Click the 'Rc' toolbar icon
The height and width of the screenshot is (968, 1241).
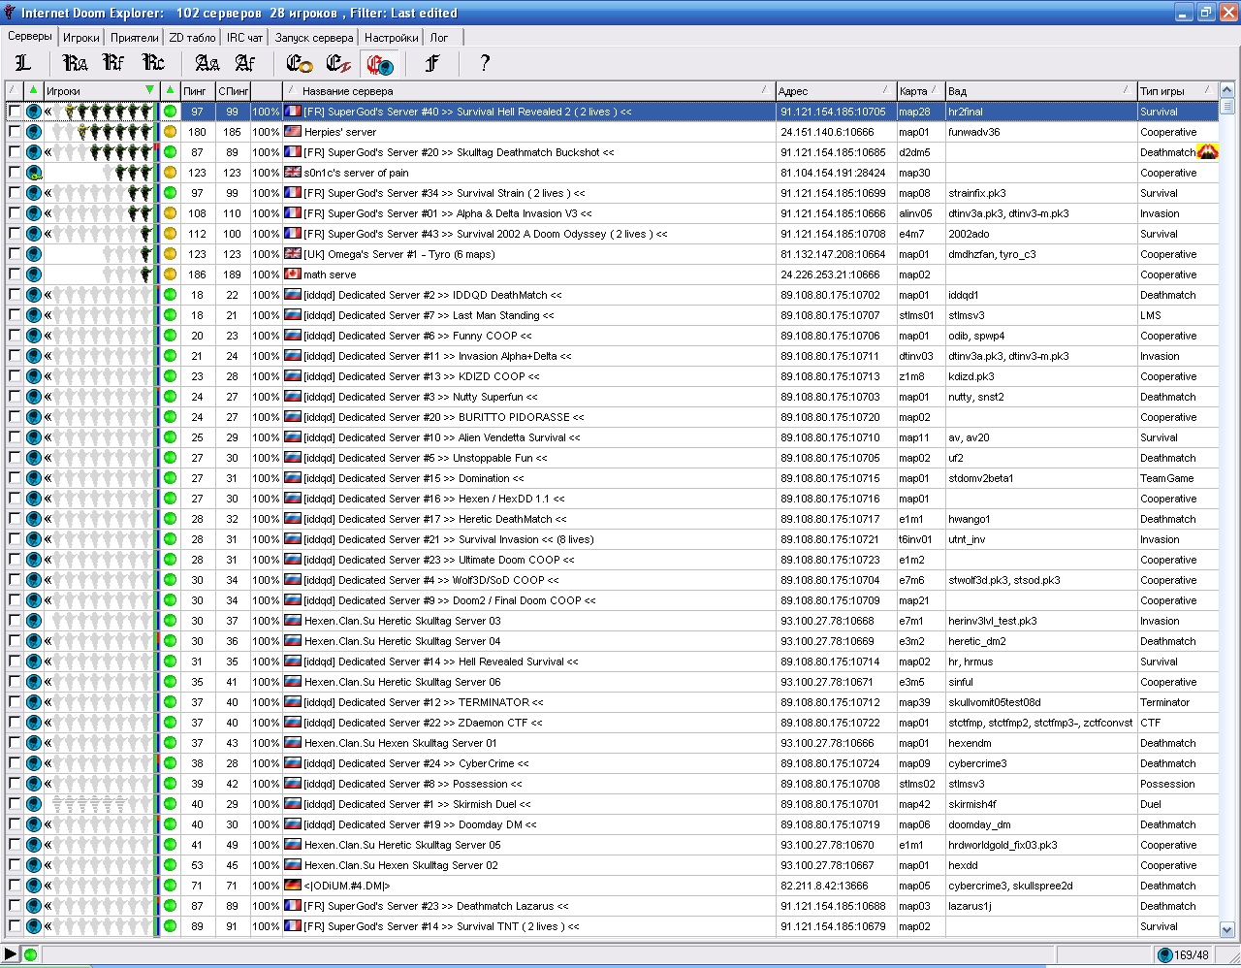pos(153,63)
